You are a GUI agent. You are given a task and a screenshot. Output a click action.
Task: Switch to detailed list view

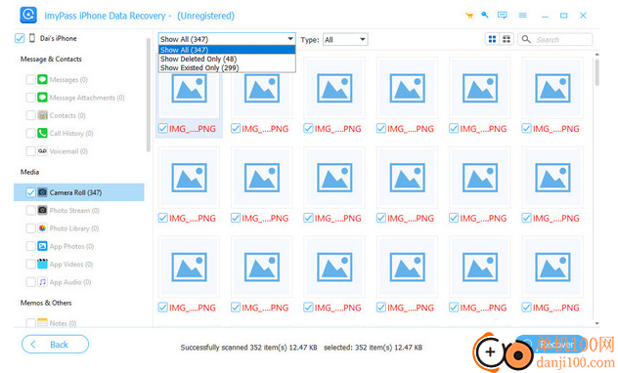(507, 39)
